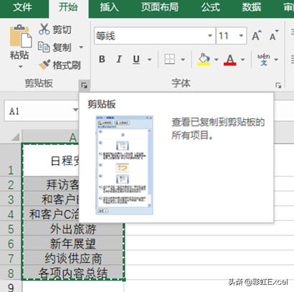Select the Format Painter (格式刷) brush

[44, 65]
